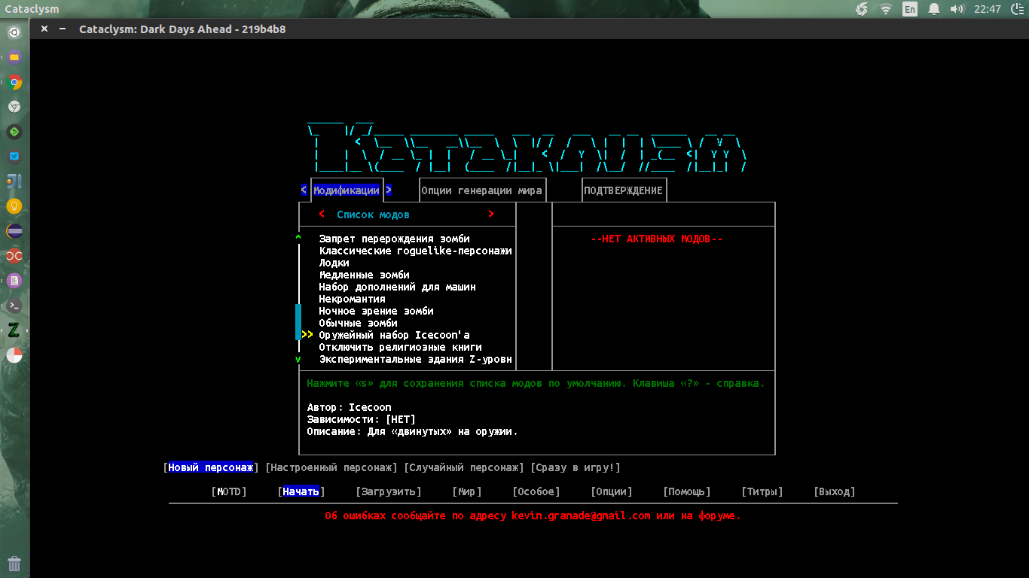
Task: Click the НЕТ АКТИВНЫХ МОДОВ label
Action: pos(657,239)
